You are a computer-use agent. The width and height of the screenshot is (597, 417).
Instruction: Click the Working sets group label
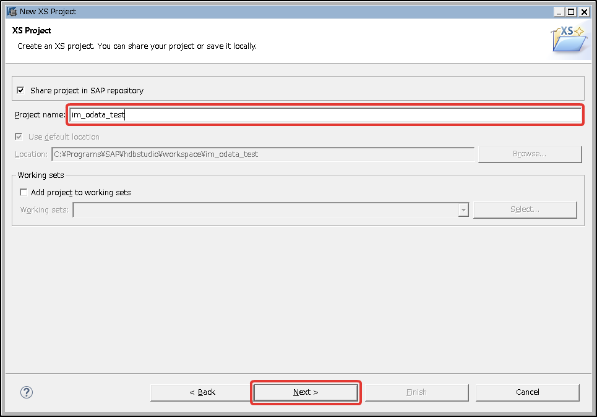[x=41, y=175]
